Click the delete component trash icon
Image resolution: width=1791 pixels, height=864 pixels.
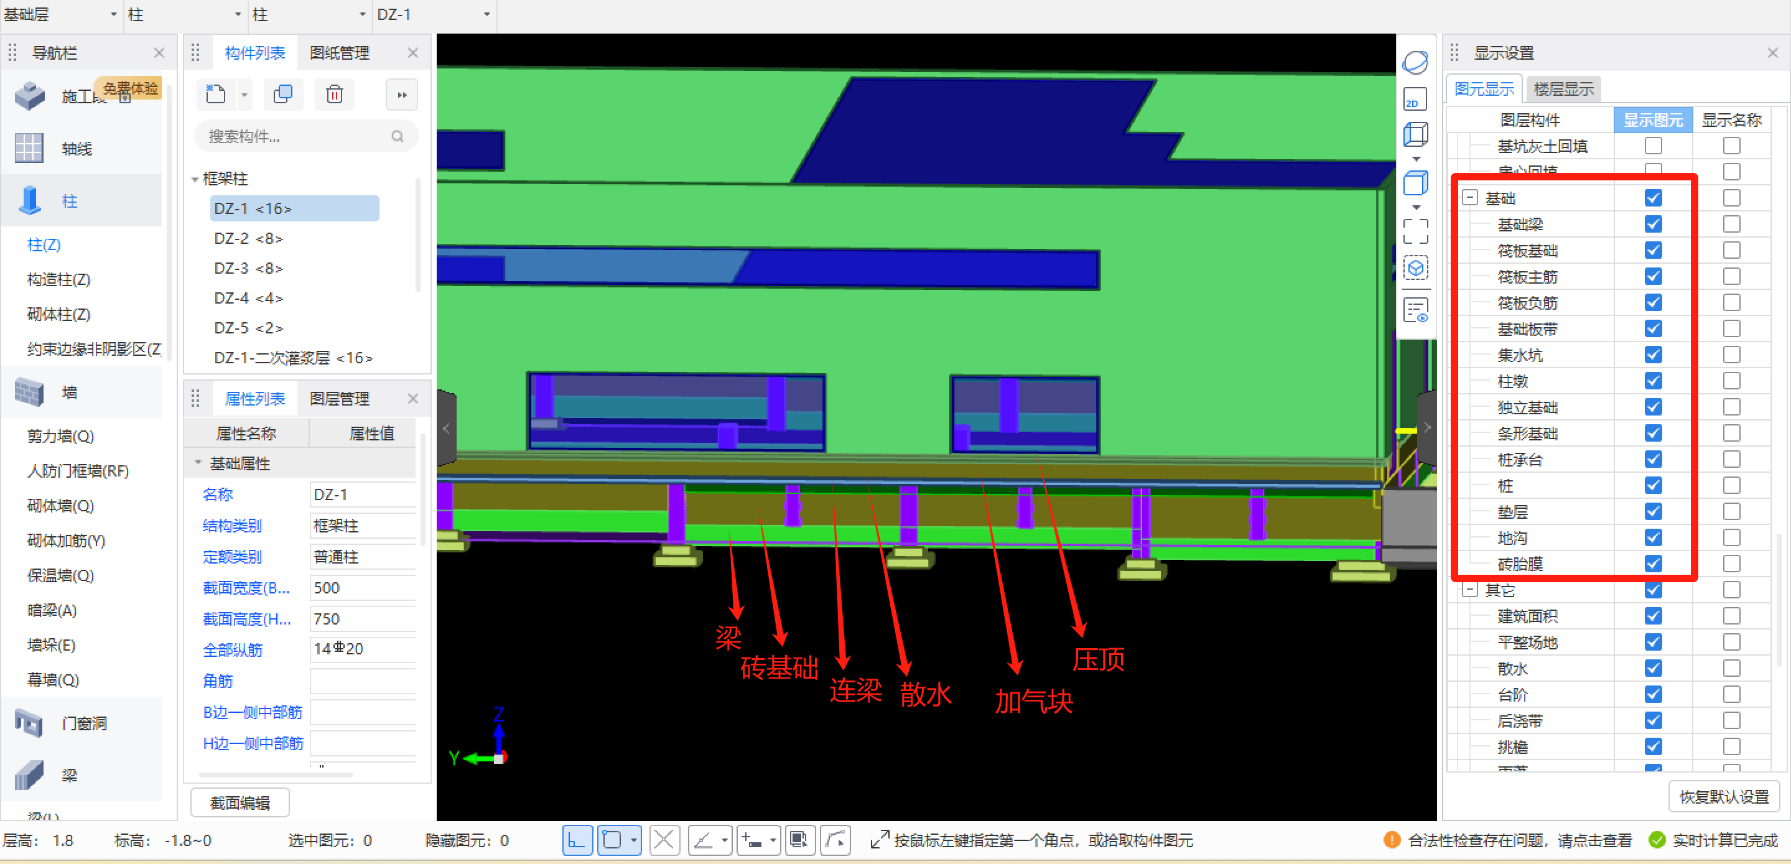[x=335, y=95]
